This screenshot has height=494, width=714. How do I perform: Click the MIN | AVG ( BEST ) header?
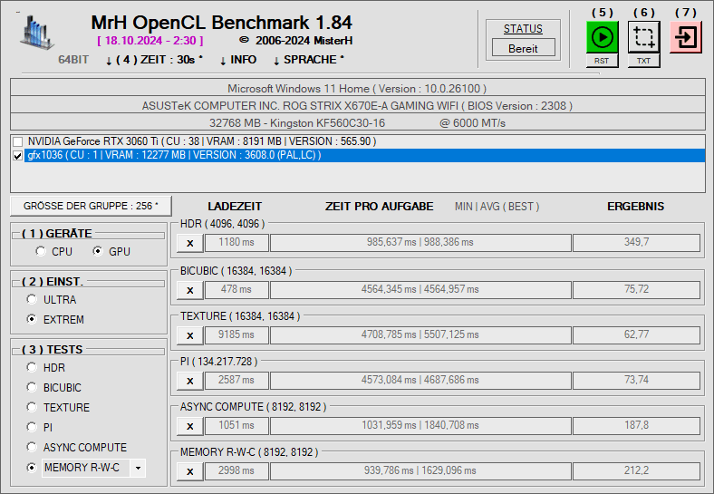[497, 207]
